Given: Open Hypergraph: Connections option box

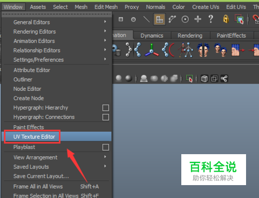Looking at the screenshot, I should 106,117.
